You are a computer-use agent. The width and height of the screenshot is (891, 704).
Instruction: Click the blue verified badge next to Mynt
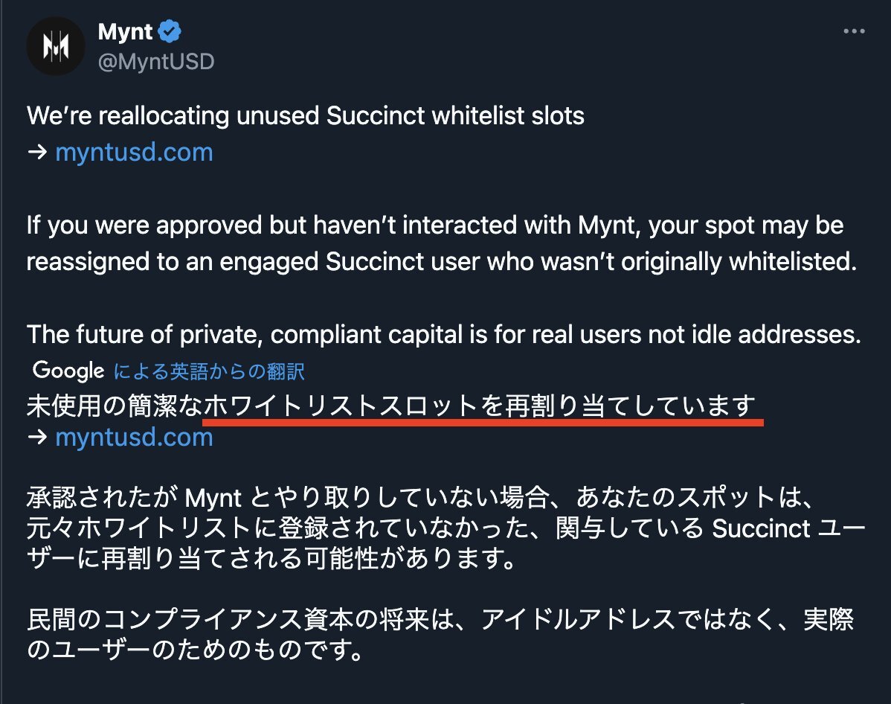pos(170,31)
